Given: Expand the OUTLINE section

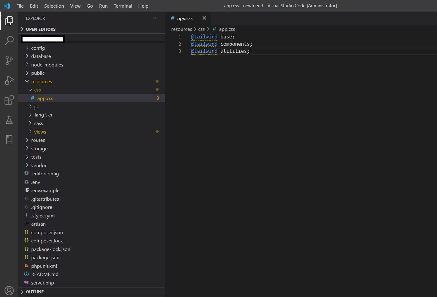Looking at the screenshot, I should (34, 292).
